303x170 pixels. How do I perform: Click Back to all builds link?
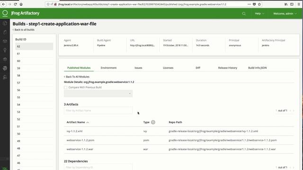(24, 30)
